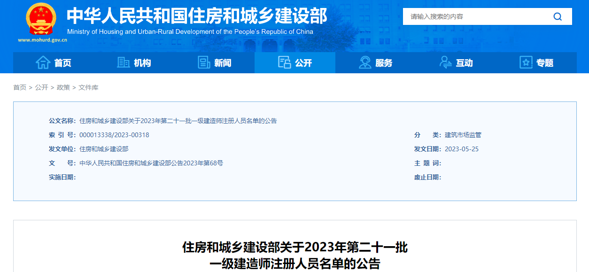This screenshot has height=272, width=589.
Task: Click the www.mohurd.gov.cn site address text
Action: pyautogui.click(x=42, y=40)
